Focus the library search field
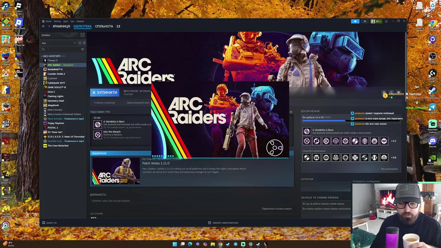Image resolution: width=441 pixels, height=248 pixels. 60,50
